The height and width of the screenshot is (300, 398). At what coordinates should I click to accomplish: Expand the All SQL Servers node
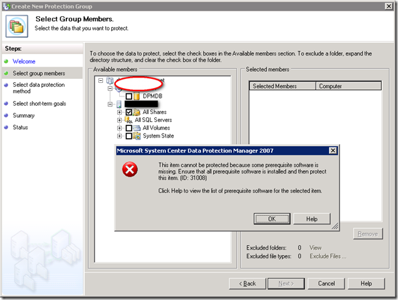(x=119, y=120)
